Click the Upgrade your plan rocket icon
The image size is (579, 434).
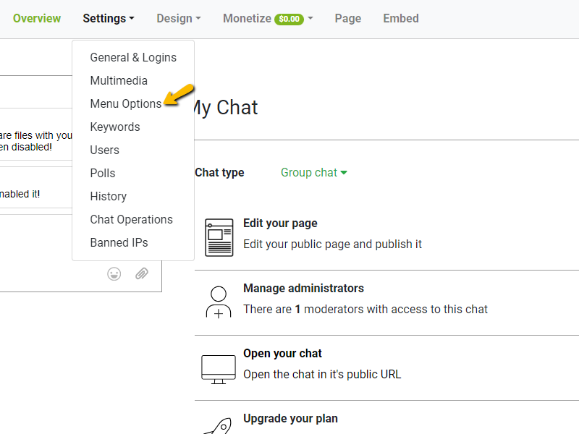click(218, 425)
